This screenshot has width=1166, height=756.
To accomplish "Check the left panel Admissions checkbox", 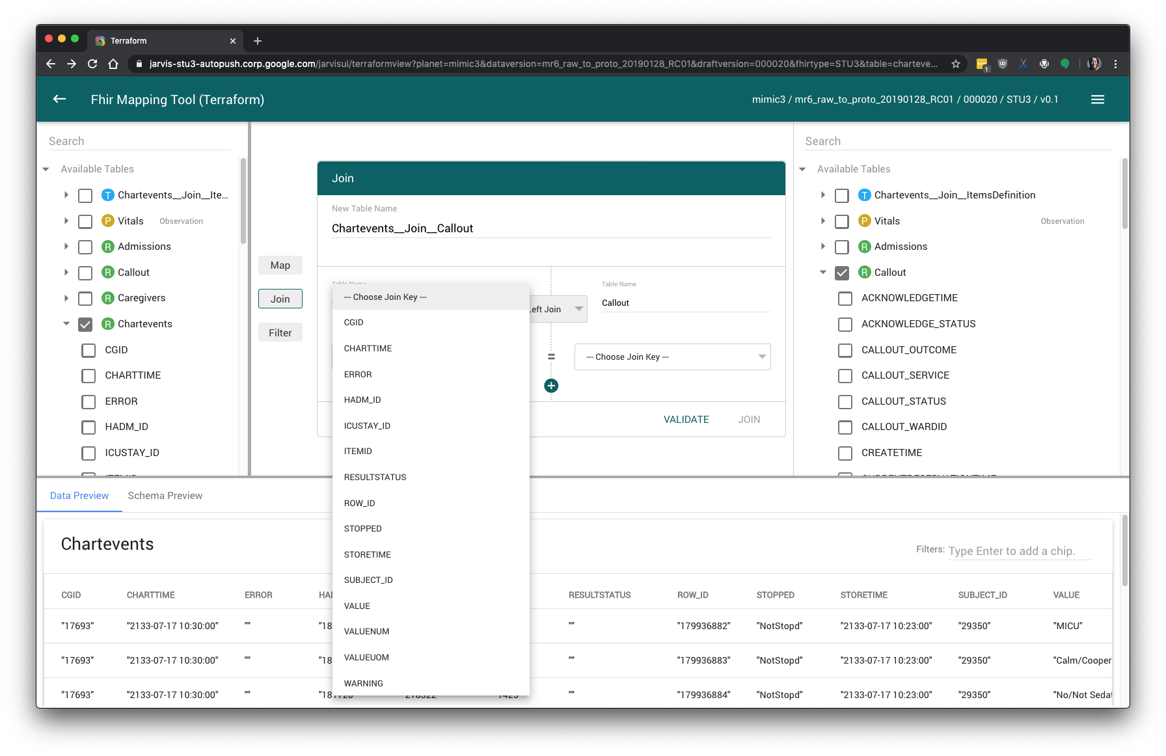I will point(85,247).
